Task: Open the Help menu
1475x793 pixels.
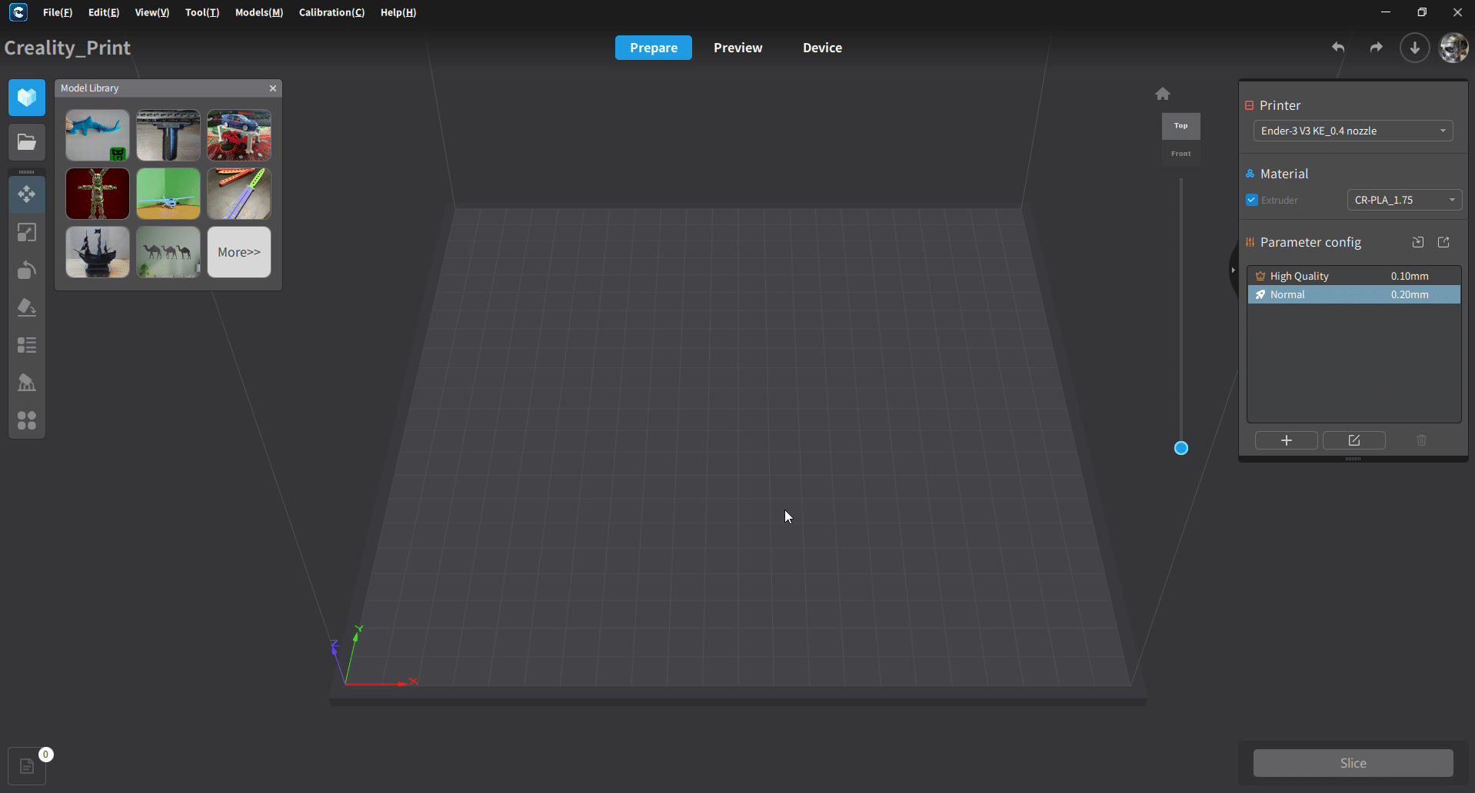Action: point(398,12)
